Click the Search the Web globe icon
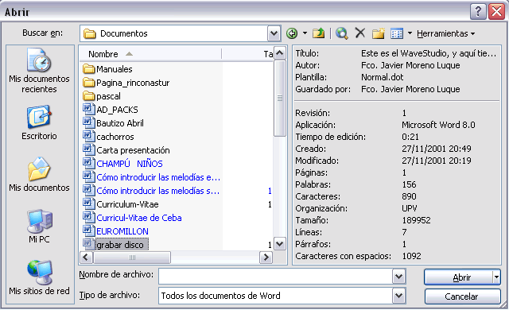 pyautogui.click(x=342, y=33)
